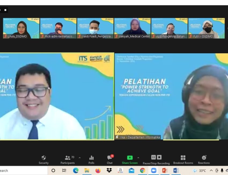This screenshot has height=175, width=228.
Task: Select Lhulu_DSDMO video thumbnail
Action: point(21,28)
